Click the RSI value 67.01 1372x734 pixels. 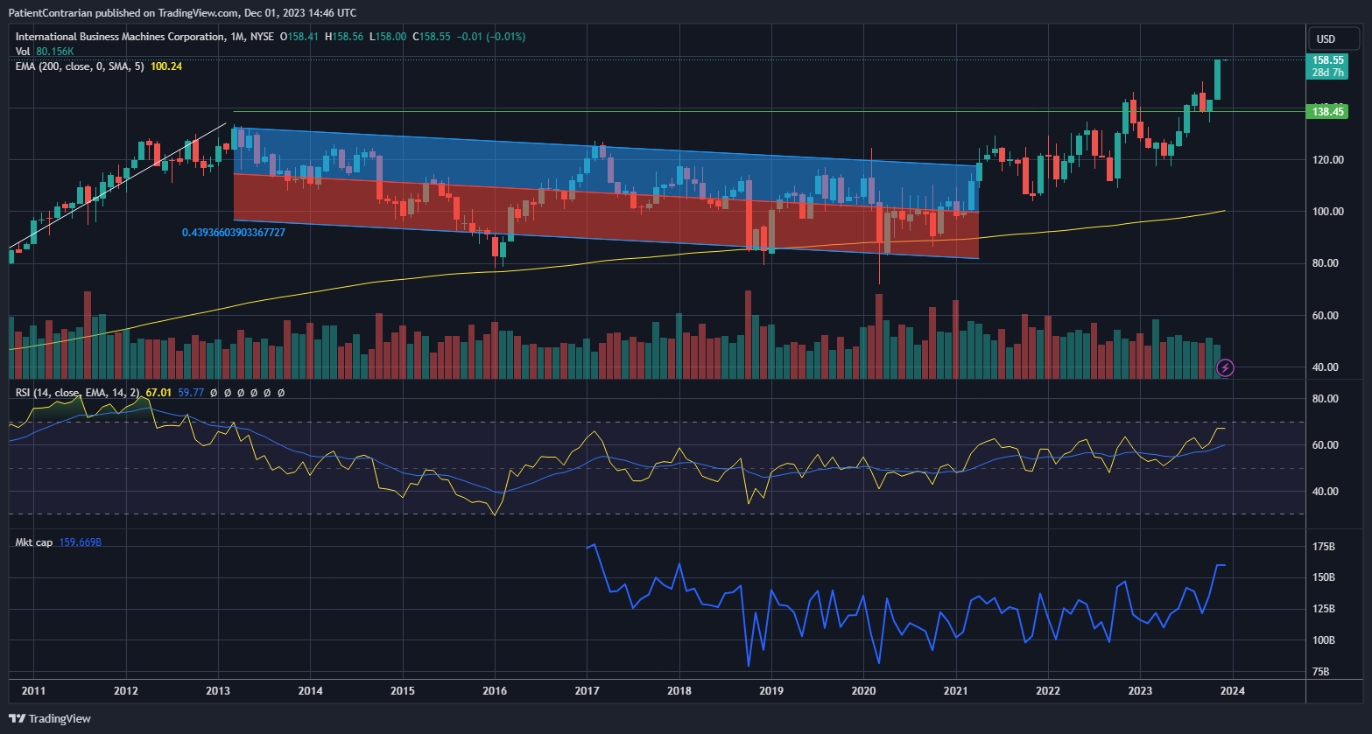(158, 393)
